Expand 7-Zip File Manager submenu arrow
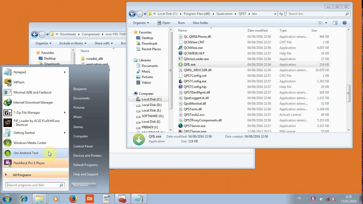The image size is (363, 204). coord(65,113)
